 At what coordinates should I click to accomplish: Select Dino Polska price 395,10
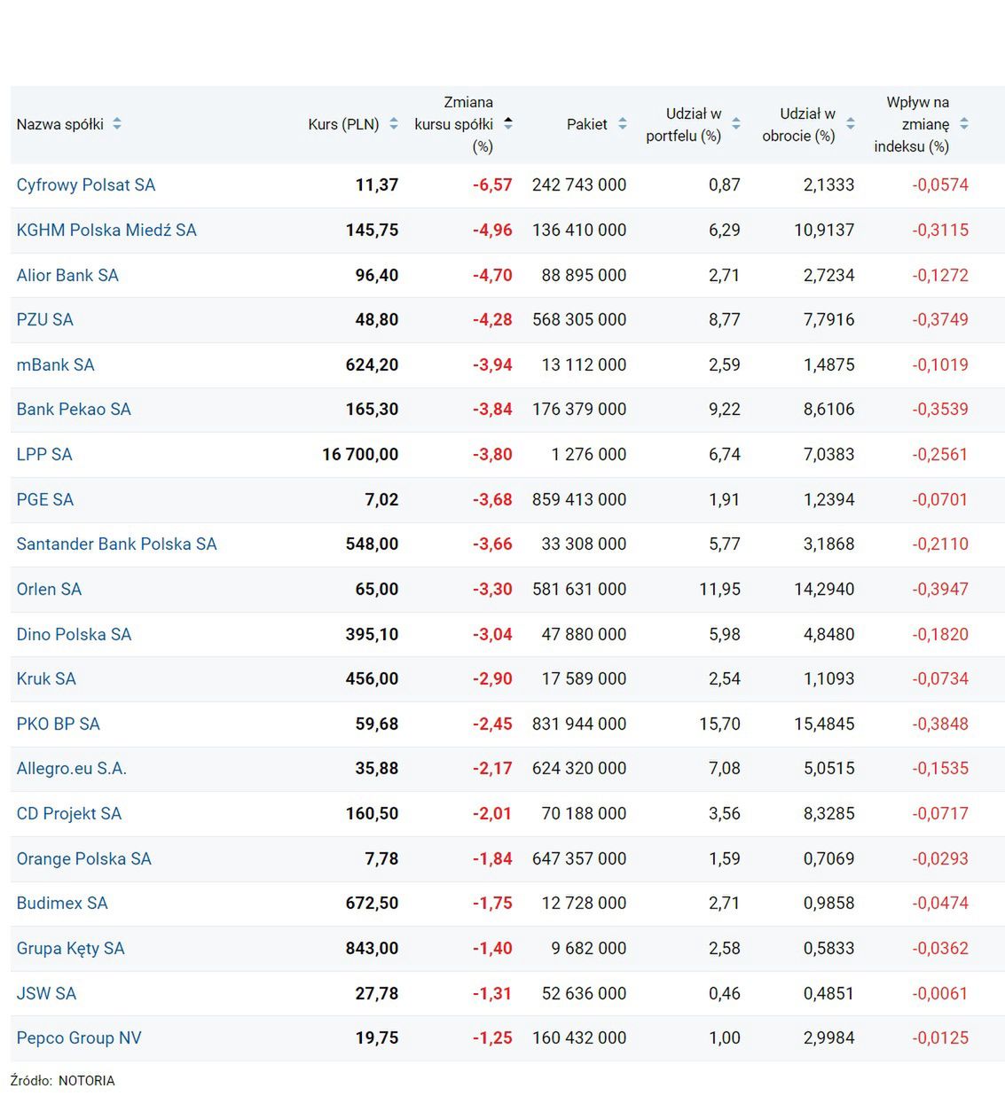click(x=372, y=635)
